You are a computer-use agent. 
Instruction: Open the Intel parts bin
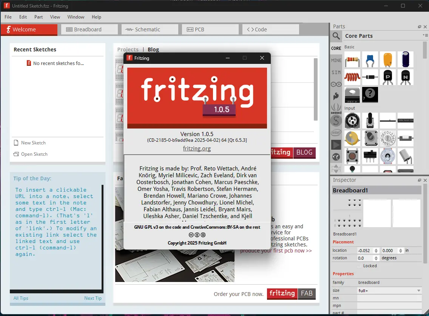pyautogui.click(x=336, y=133)
